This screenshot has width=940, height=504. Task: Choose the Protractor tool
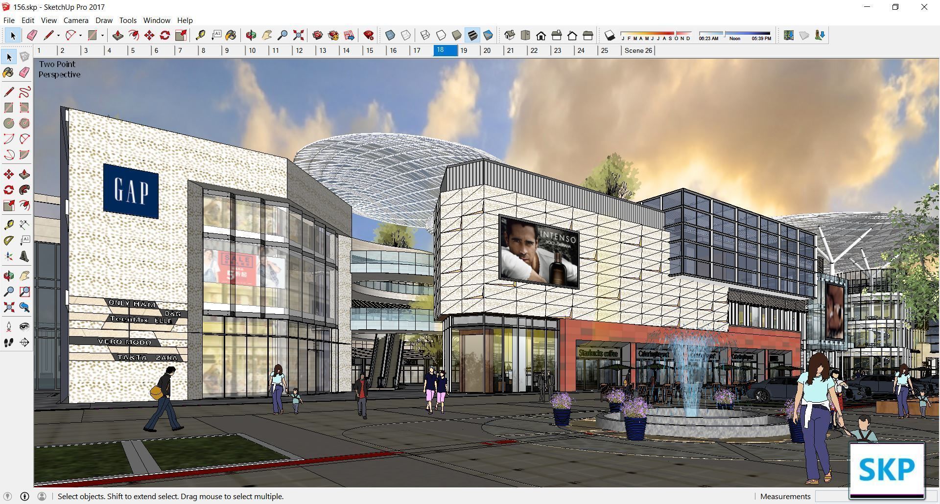point(9,240)
